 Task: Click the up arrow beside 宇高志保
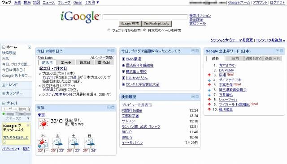coord(209,85)
